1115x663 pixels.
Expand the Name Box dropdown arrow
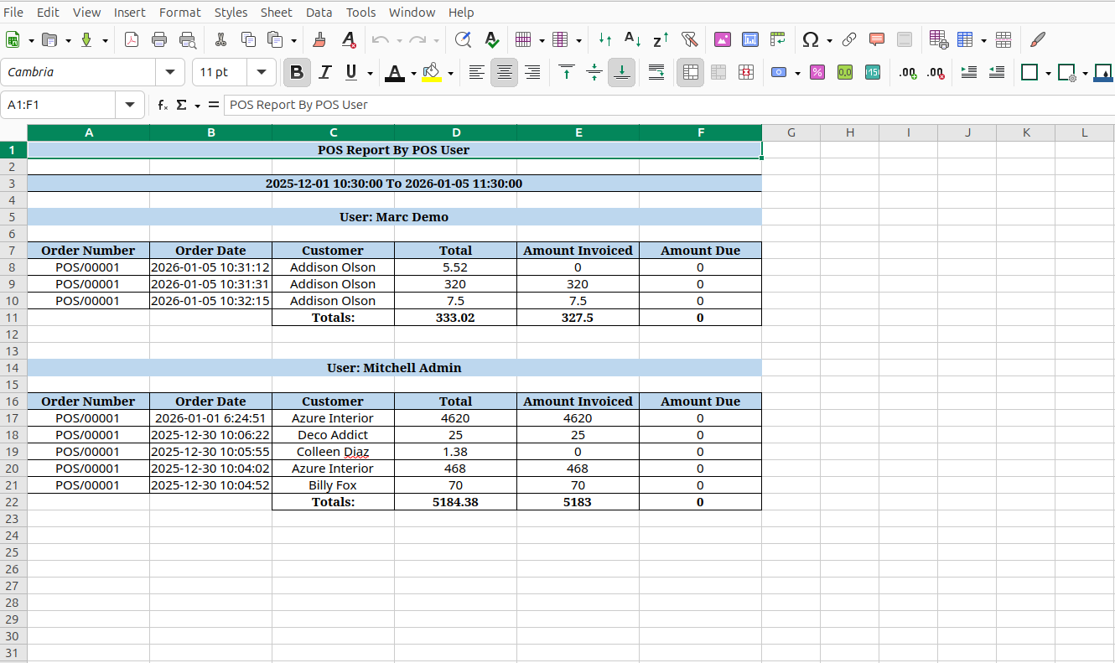coord(129,105)
